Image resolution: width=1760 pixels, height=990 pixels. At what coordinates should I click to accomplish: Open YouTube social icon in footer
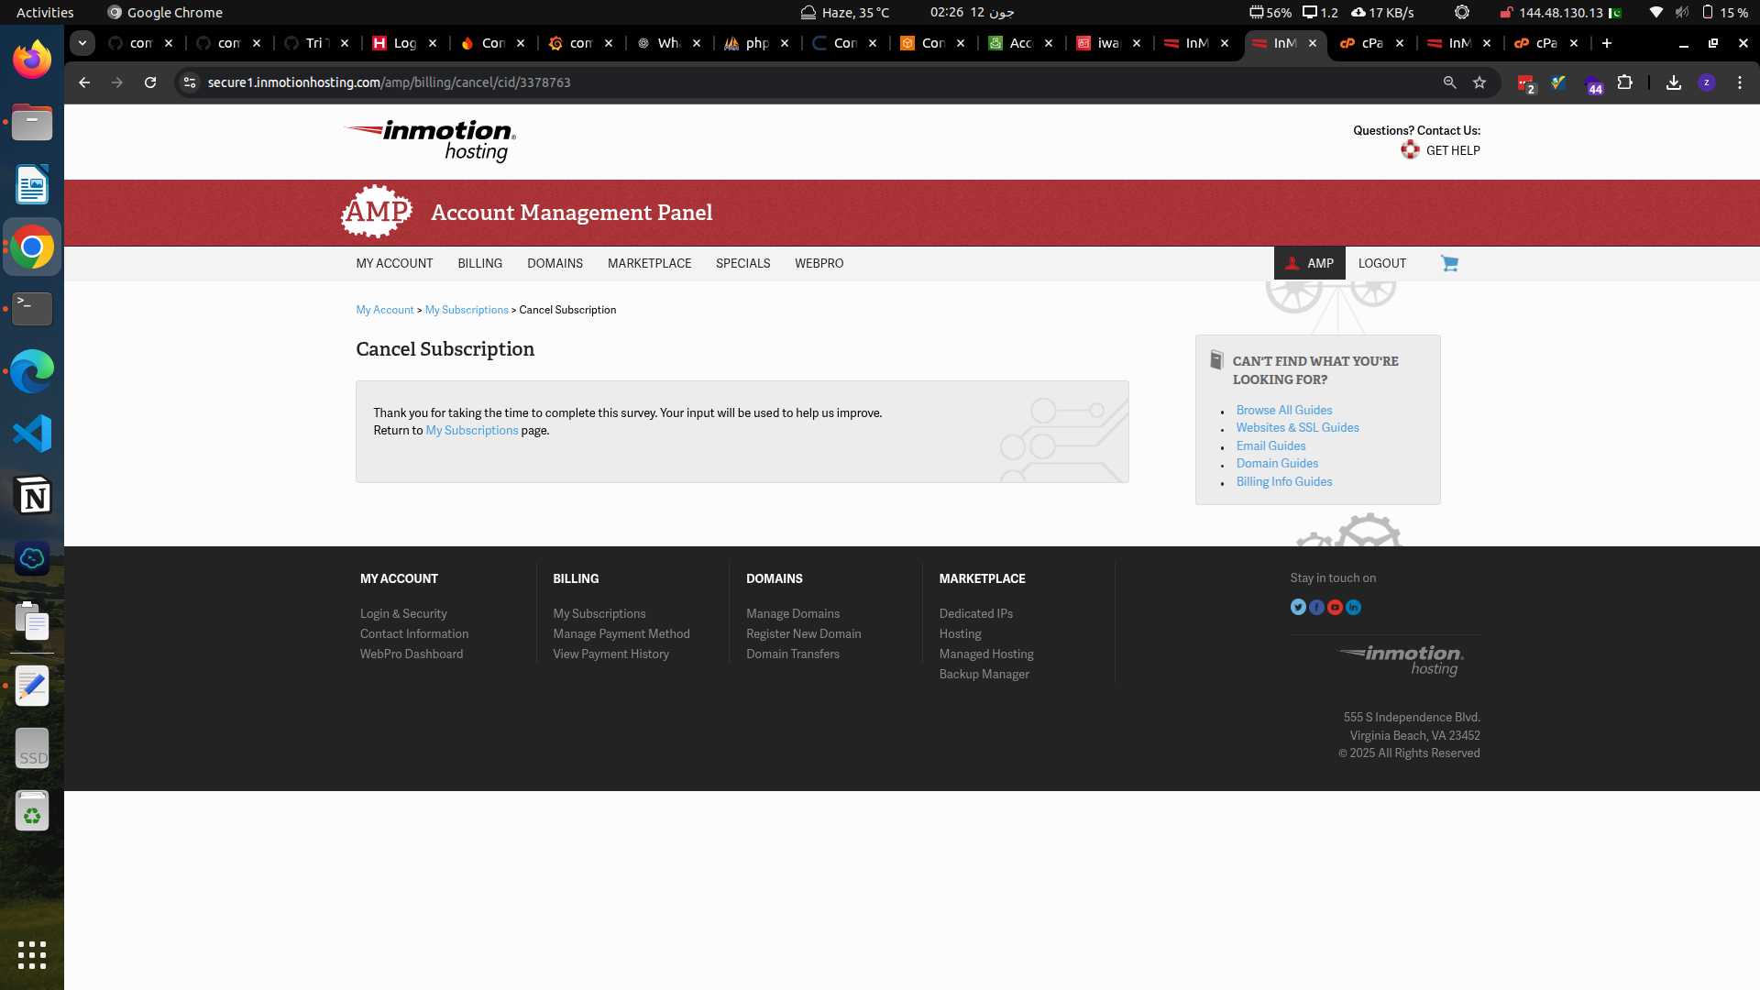(x=1335, y=607)
